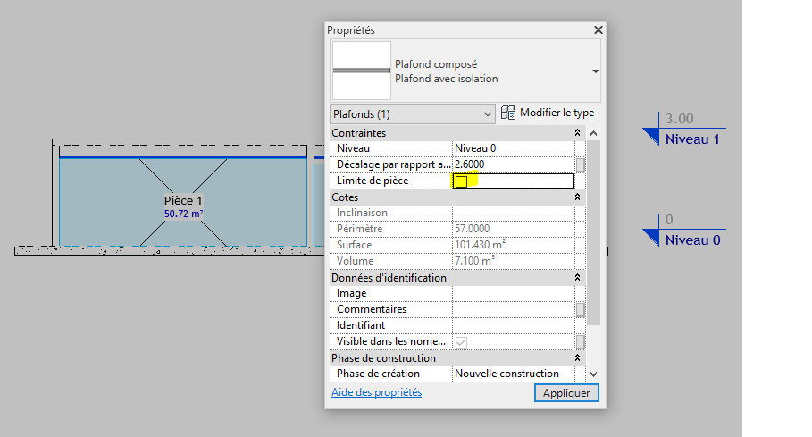Viewport: 812px width, 437px height.
Task: Click the Commentaires value field
Action: (x=513, y=310)
